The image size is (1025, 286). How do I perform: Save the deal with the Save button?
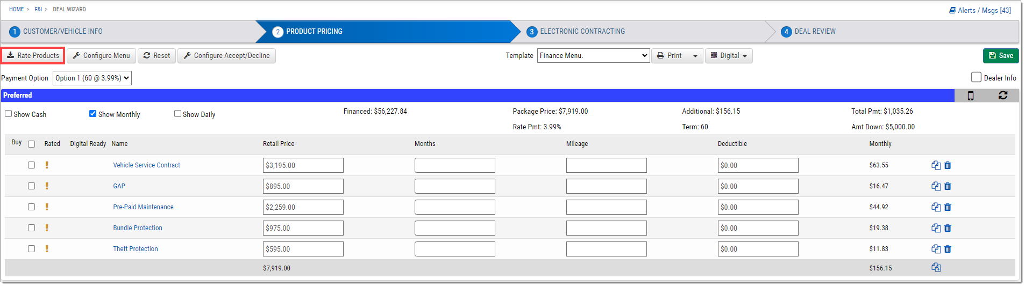tap(1001, 56)
